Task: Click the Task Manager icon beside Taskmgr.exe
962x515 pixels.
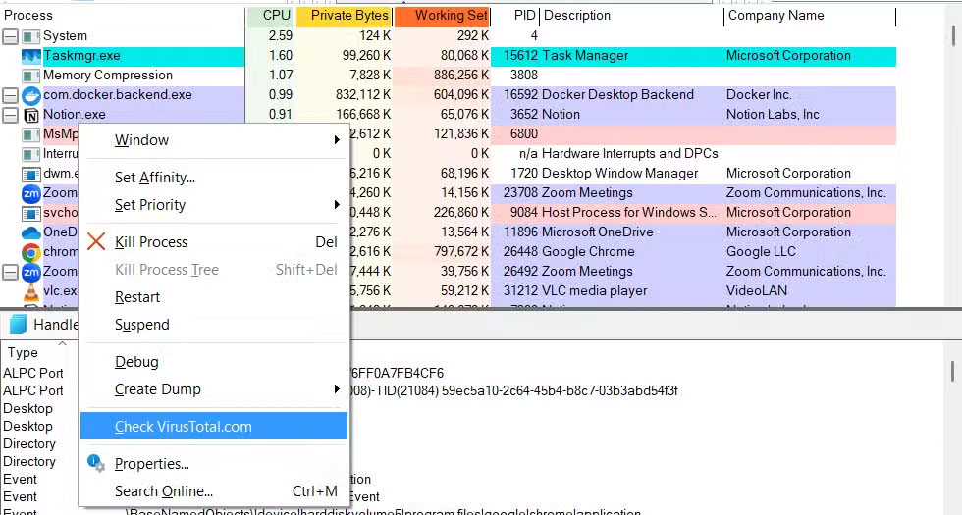Action: (x=30, y=56)
